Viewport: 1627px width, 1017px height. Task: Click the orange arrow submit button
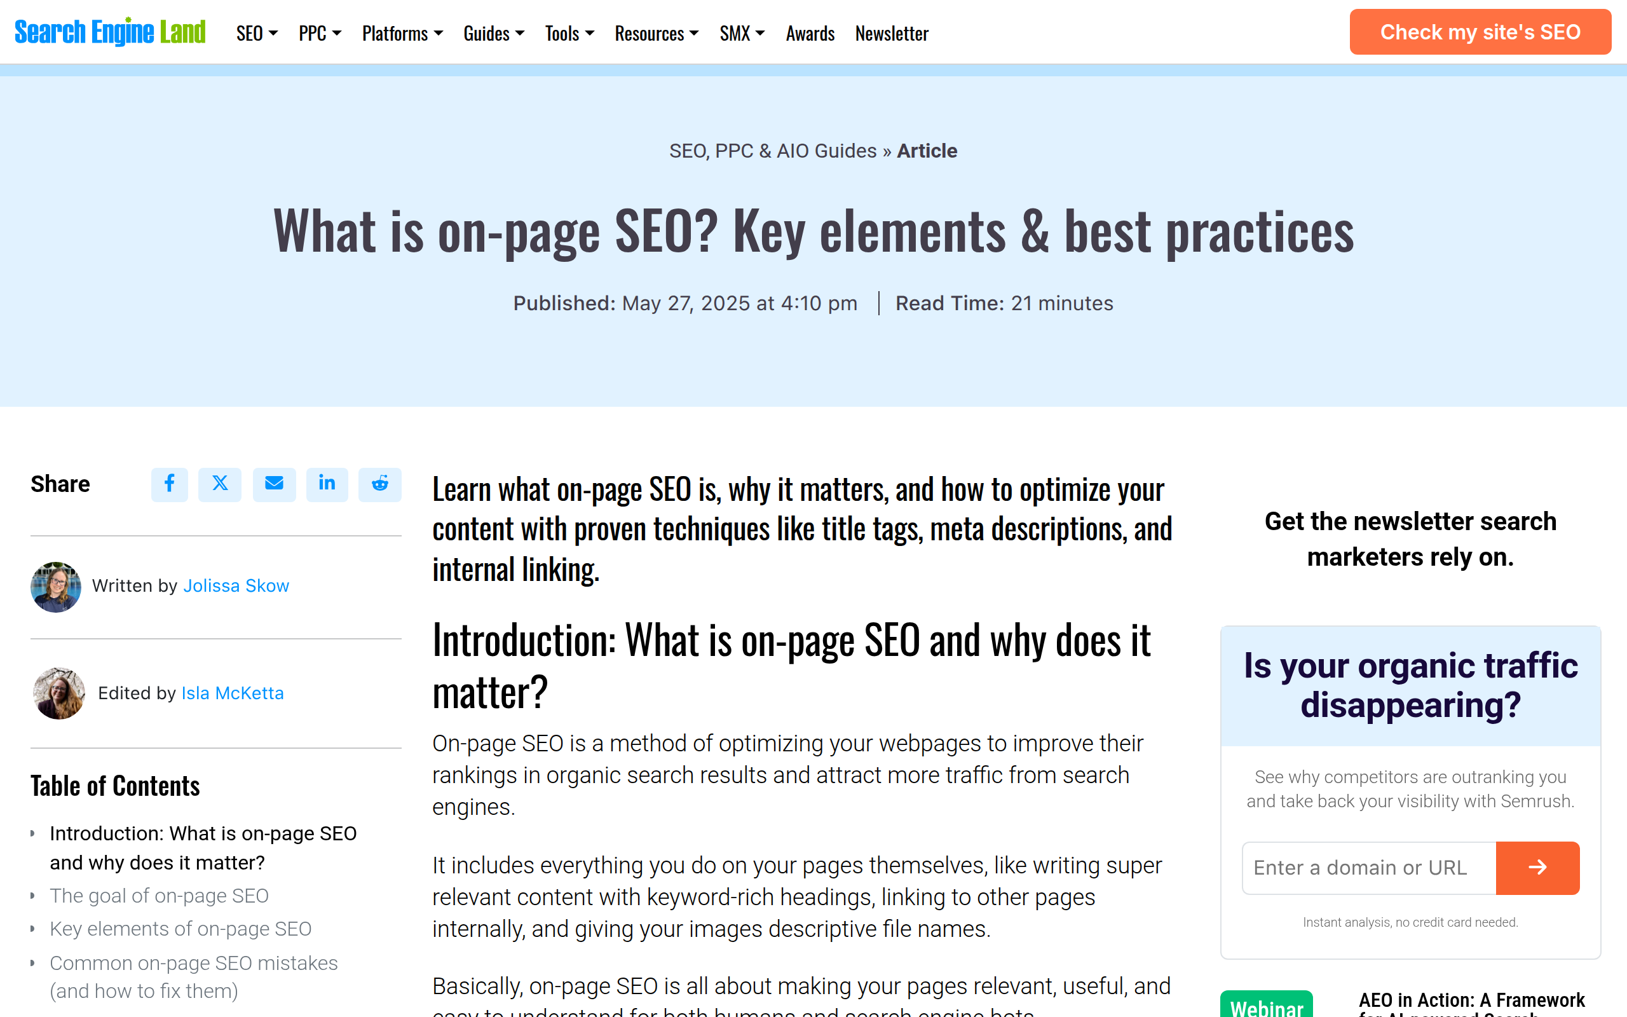pos(1537,868)
